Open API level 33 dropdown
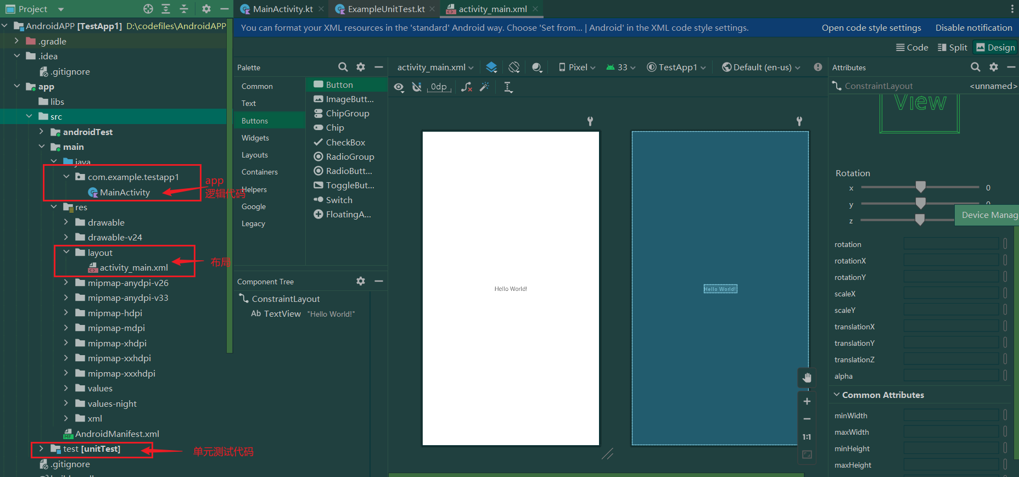1019x477 pixels. [x=621, y=67]
